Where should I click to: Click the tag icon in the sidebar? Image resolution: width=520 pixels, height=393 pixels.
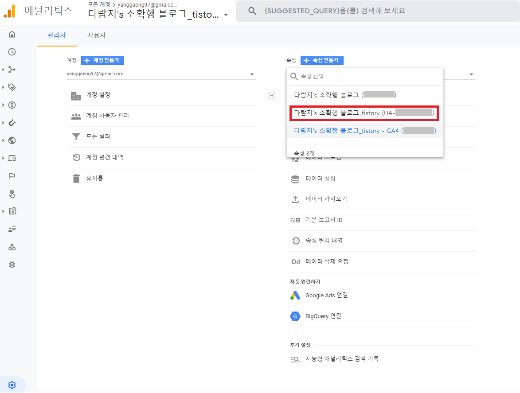tap(12, 87)
